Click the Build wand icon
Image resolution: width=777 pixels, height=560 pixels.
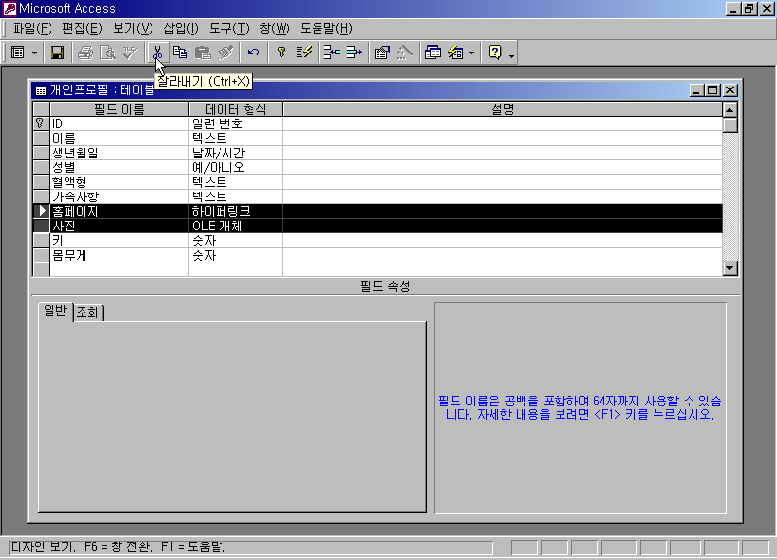point(404,52)
